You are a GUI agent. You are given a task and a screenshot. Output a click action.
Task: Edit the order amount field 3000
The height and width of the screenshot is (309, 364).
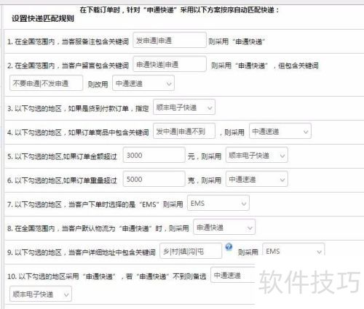click(154, 155)
